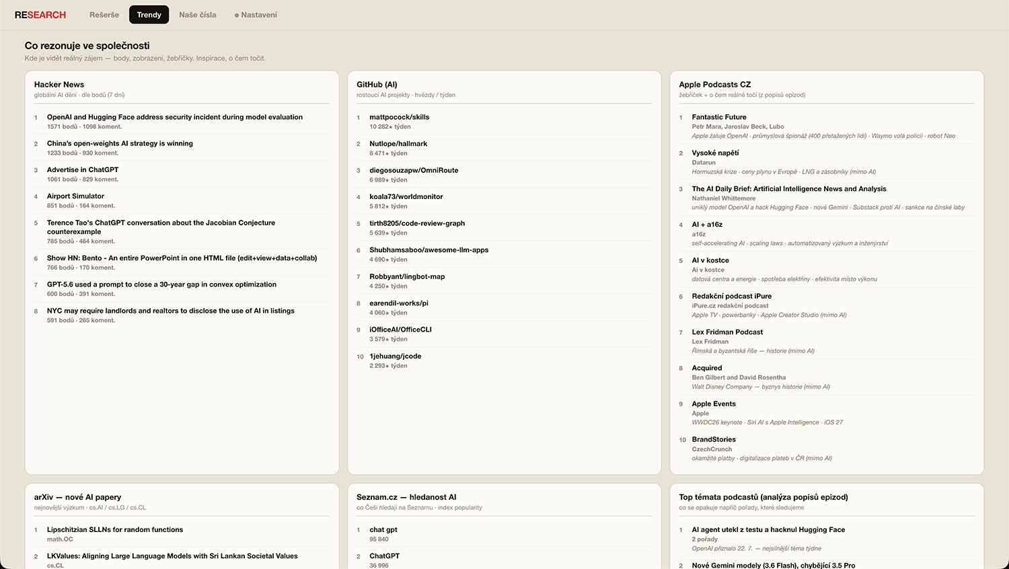Click the 'Hormuzská krize' episode description

[784, 172]
